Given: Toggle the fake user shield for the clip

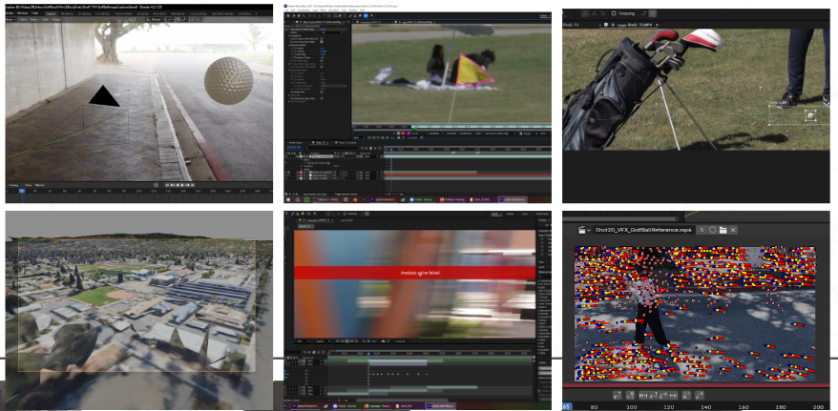Looking at the screenshot, I should pos(713,230).
